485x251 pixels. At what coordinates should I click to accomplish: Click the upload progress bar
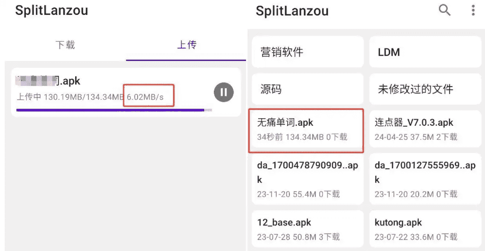(x=113, y=110)
